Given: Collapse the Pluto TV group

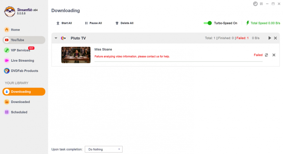Looking at the screenshot, I should coord(56,38).
